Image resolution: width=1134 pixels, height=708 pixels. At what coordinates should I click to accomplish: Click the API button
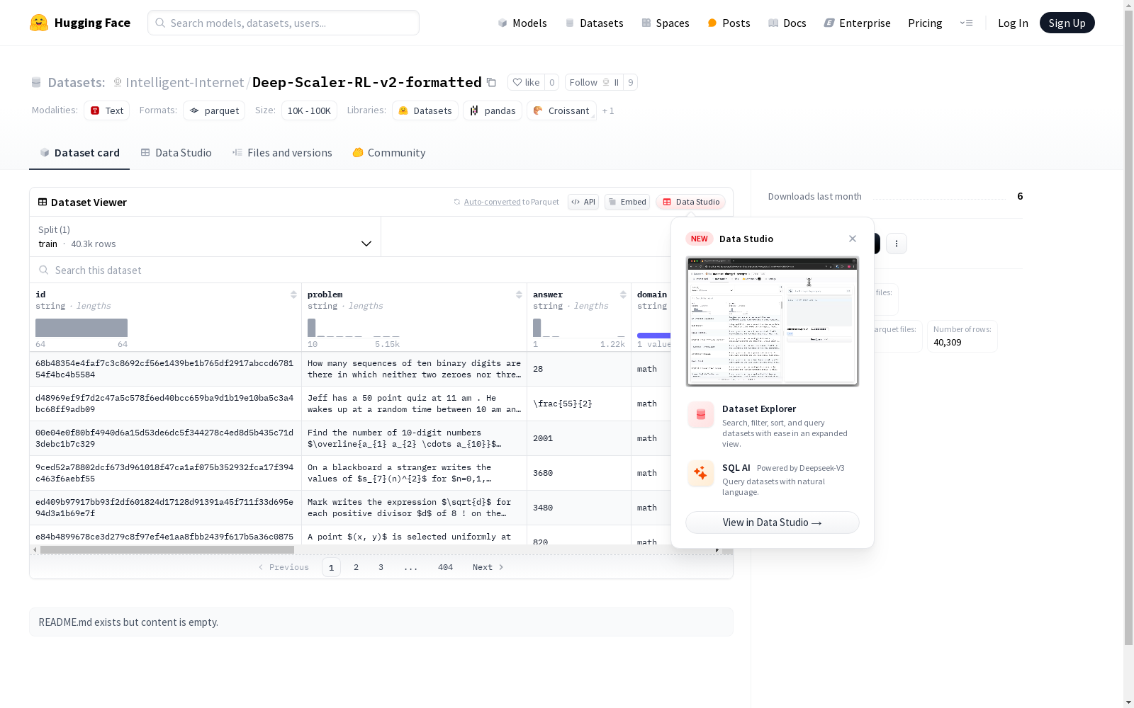pos(583,202)
